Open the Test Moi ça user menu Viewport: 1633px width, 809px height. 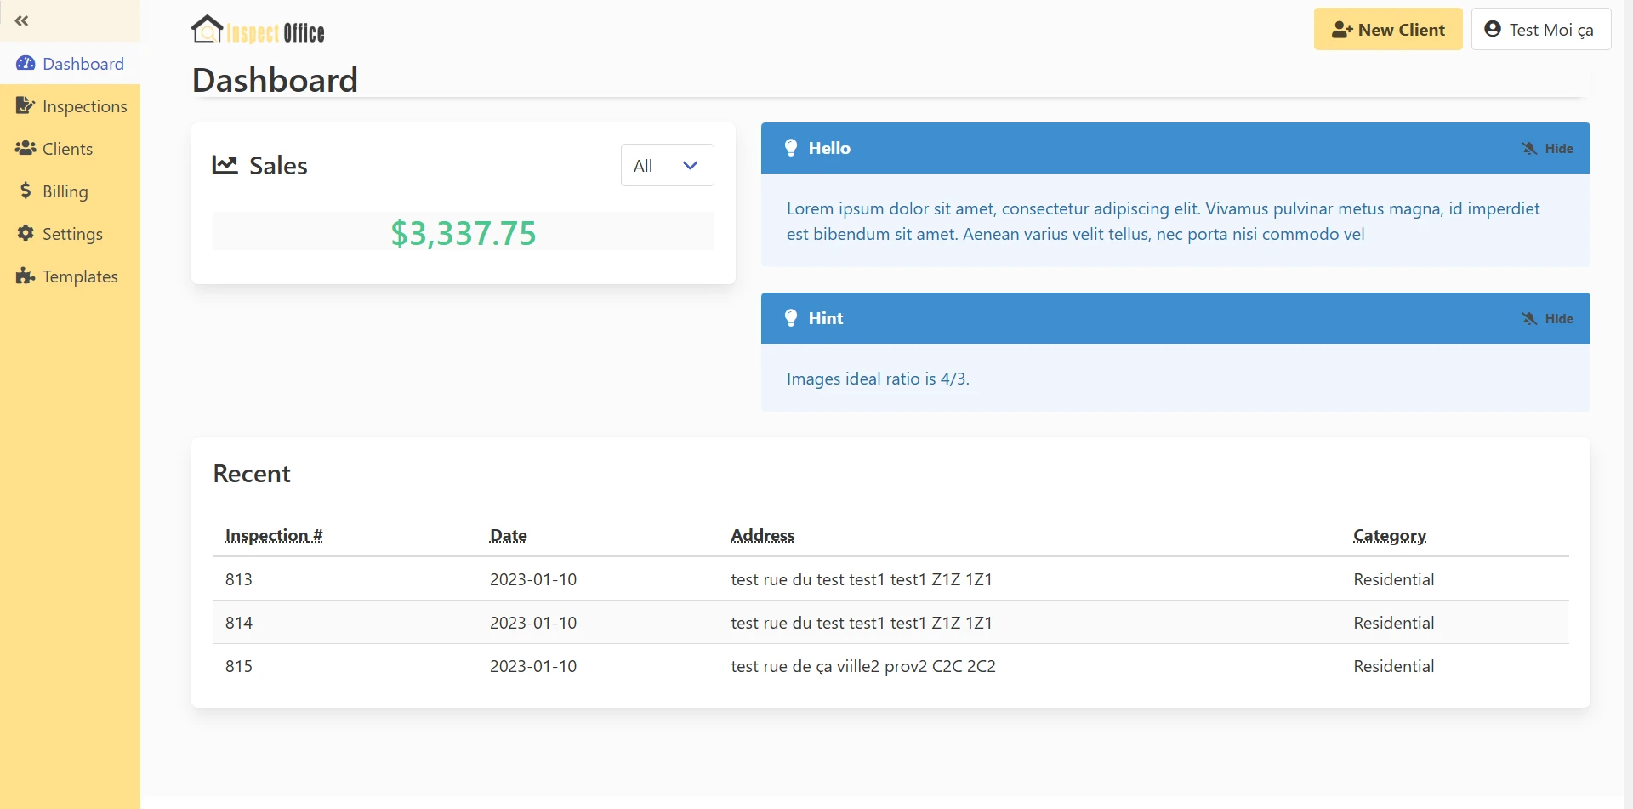tap(1540, 30)
